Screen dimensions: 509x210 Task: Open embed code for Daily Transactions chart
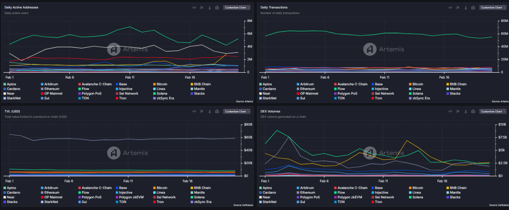click(450, 7)
